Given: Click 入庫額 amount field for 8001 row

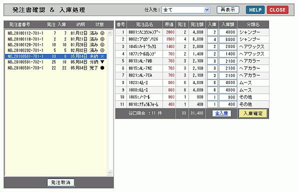Looking at the screenshot, I should pyautogui.click(x=228, y=32).
